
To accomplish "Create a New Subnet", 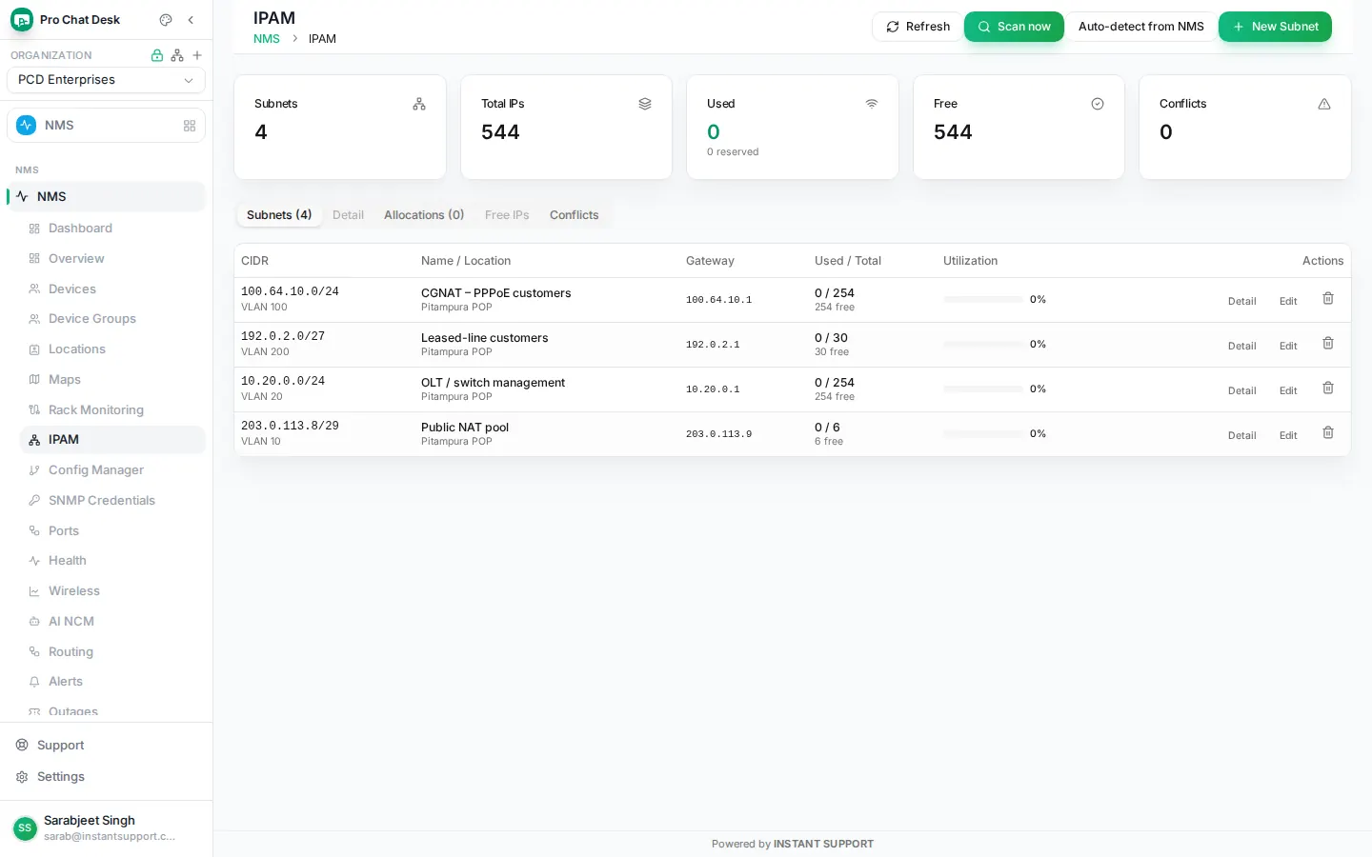I will point(1275,27).
